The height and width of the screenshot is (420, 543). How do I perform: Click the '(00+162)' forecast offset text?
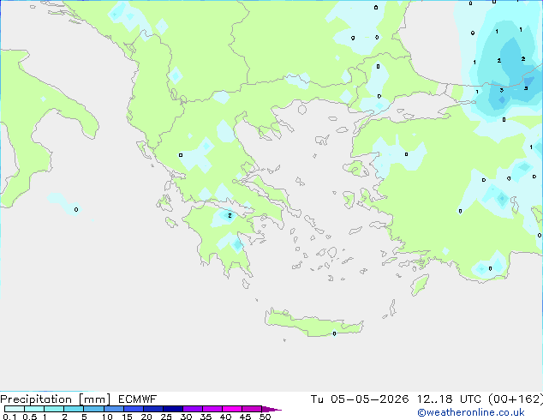(x=516, y=399)
